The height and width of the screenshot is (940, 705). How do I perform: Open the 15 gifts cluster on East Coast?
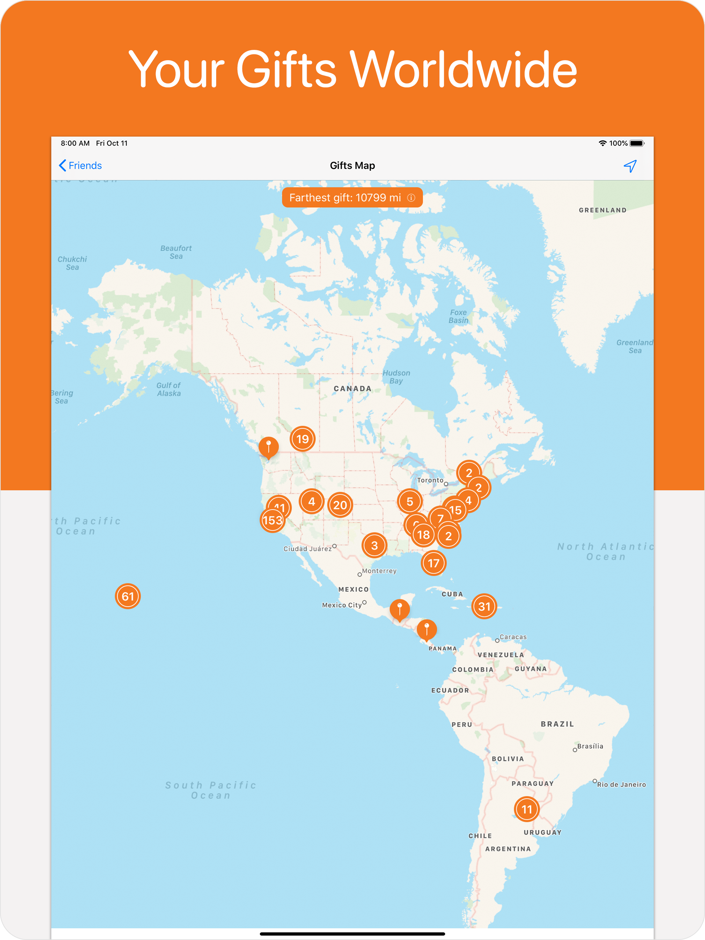(455, 510)
